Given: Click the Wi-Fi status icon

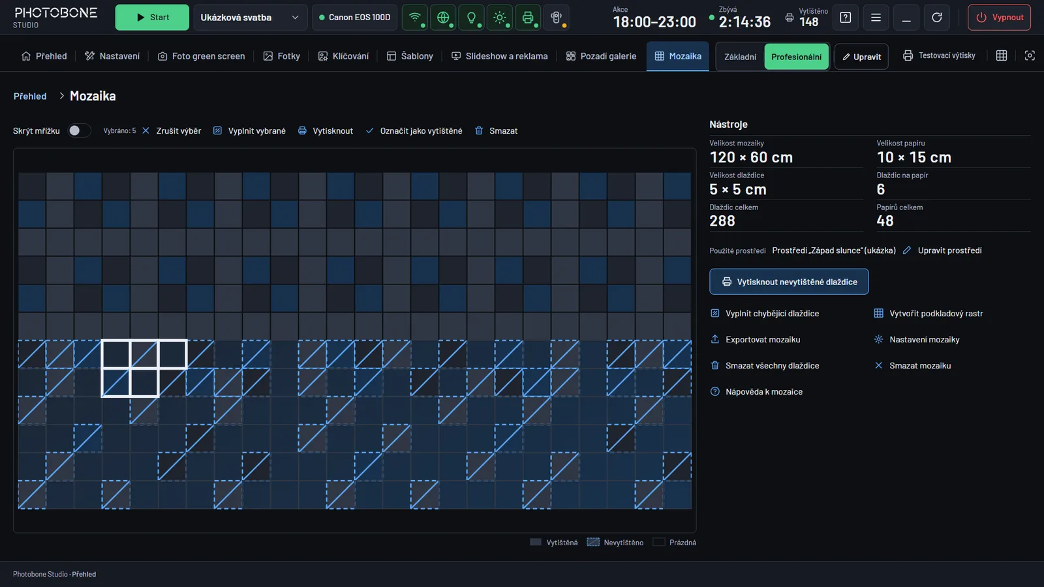Looking at the screenshot, I should (x=414, y=18).
